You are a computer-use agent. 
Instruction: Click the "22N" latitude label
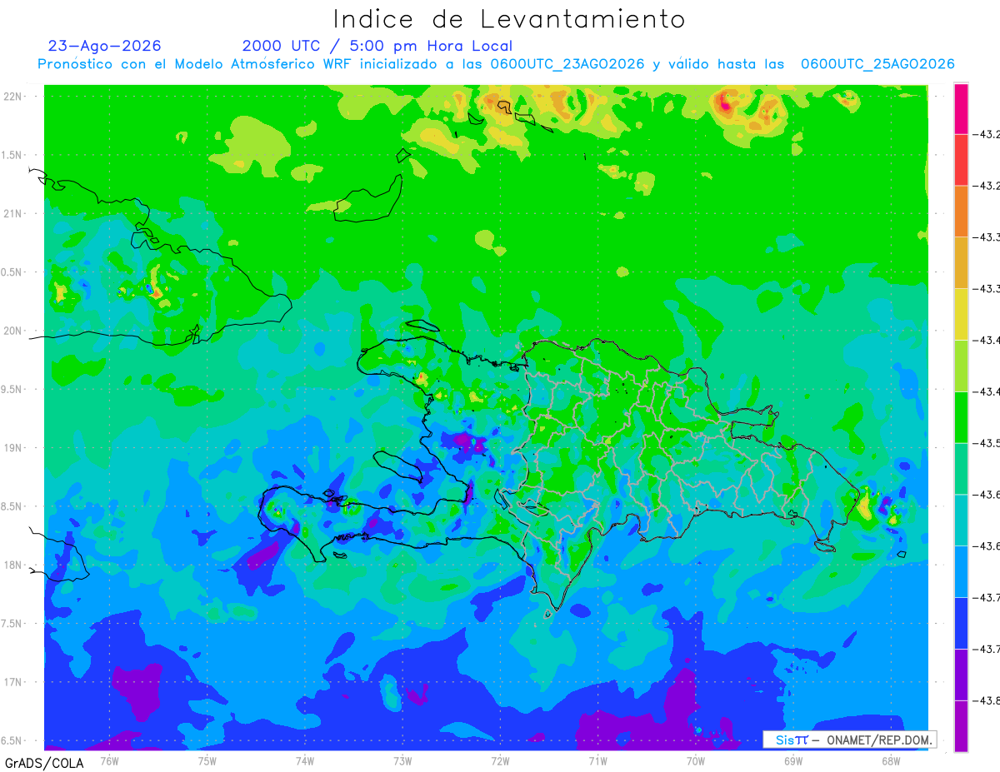click(14, 97)
